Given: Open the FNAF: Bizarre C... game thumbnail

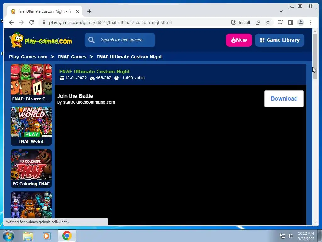Looking at the screenshot, I should click(31, 83).
